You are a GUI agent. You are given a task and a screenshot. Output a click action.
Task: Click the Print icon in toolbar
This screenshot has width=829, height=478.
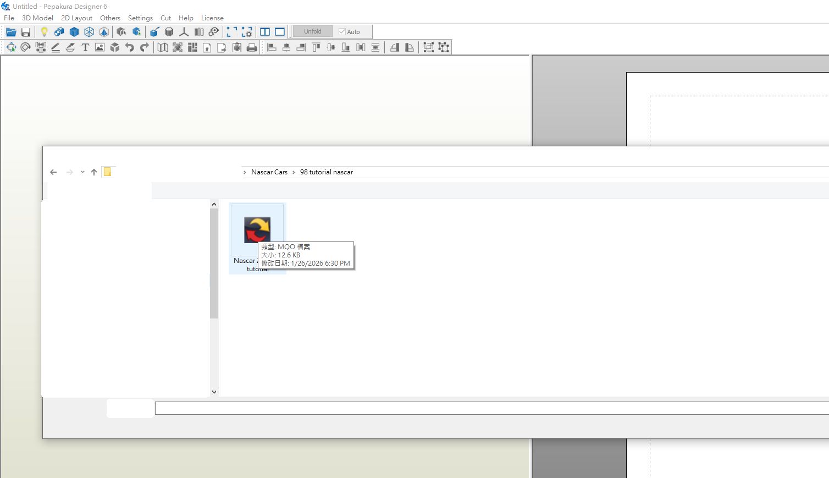252,47
